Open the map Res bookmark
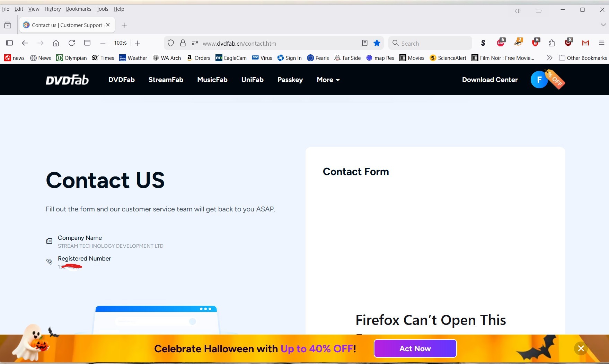The width and height of the screenshot is (609, 364). pyautogui.click(x=380, y=58)
